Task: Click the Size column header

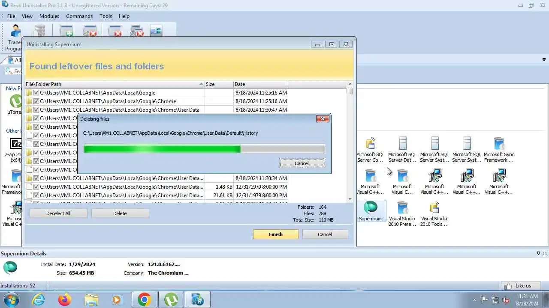Action: coord(219,84)
